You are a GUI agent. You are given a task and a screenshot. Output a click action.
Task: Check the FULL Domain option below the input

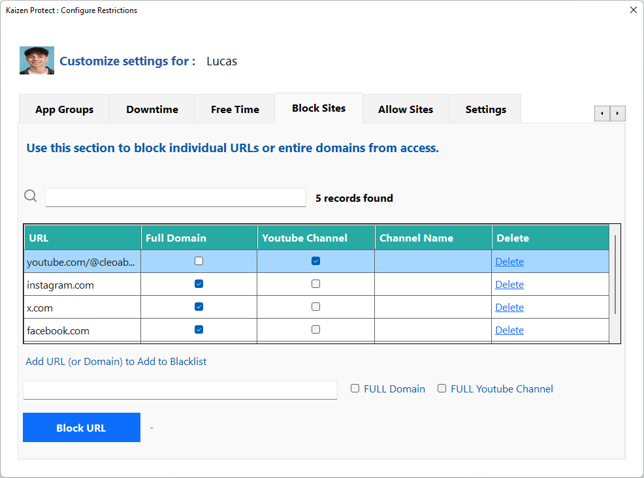tap(355, 388)
